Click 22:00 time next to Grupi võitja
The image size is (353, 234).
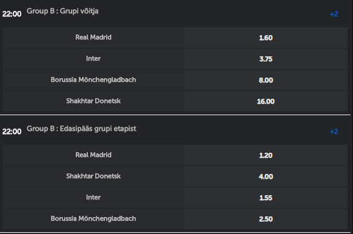click(x=12, y=14)
